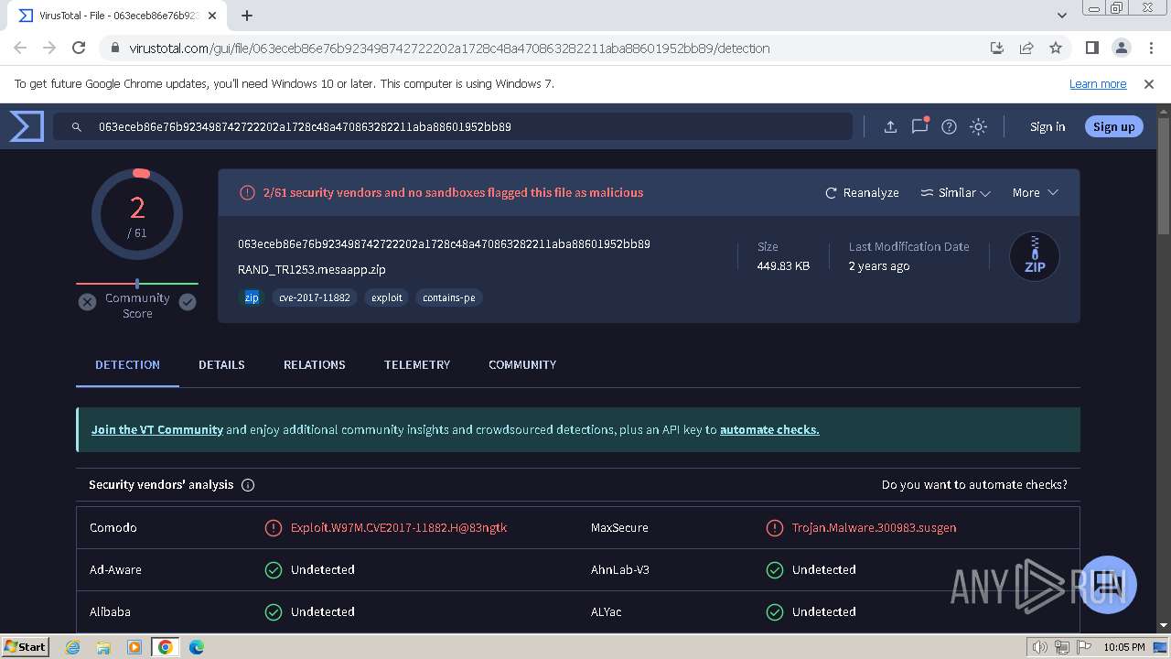Click the VirusTotal hash search field
This screenshot has width=1171, height=659.
point(453,127)
